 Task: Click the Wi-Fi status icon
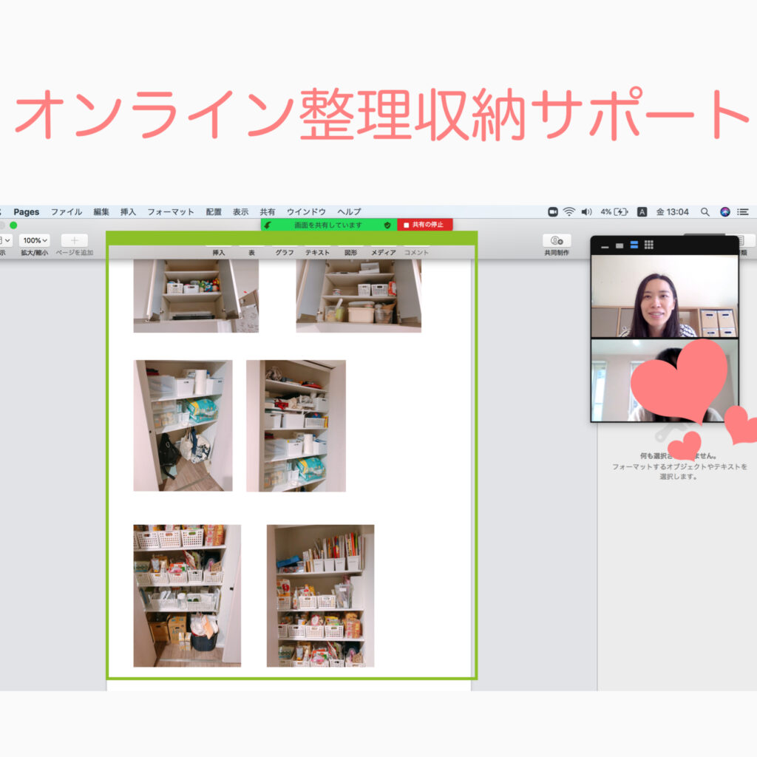568,212
